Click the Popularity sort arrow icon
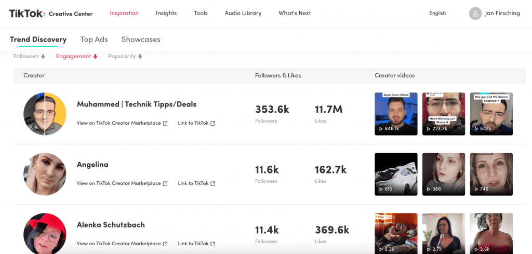 [140, 57]
